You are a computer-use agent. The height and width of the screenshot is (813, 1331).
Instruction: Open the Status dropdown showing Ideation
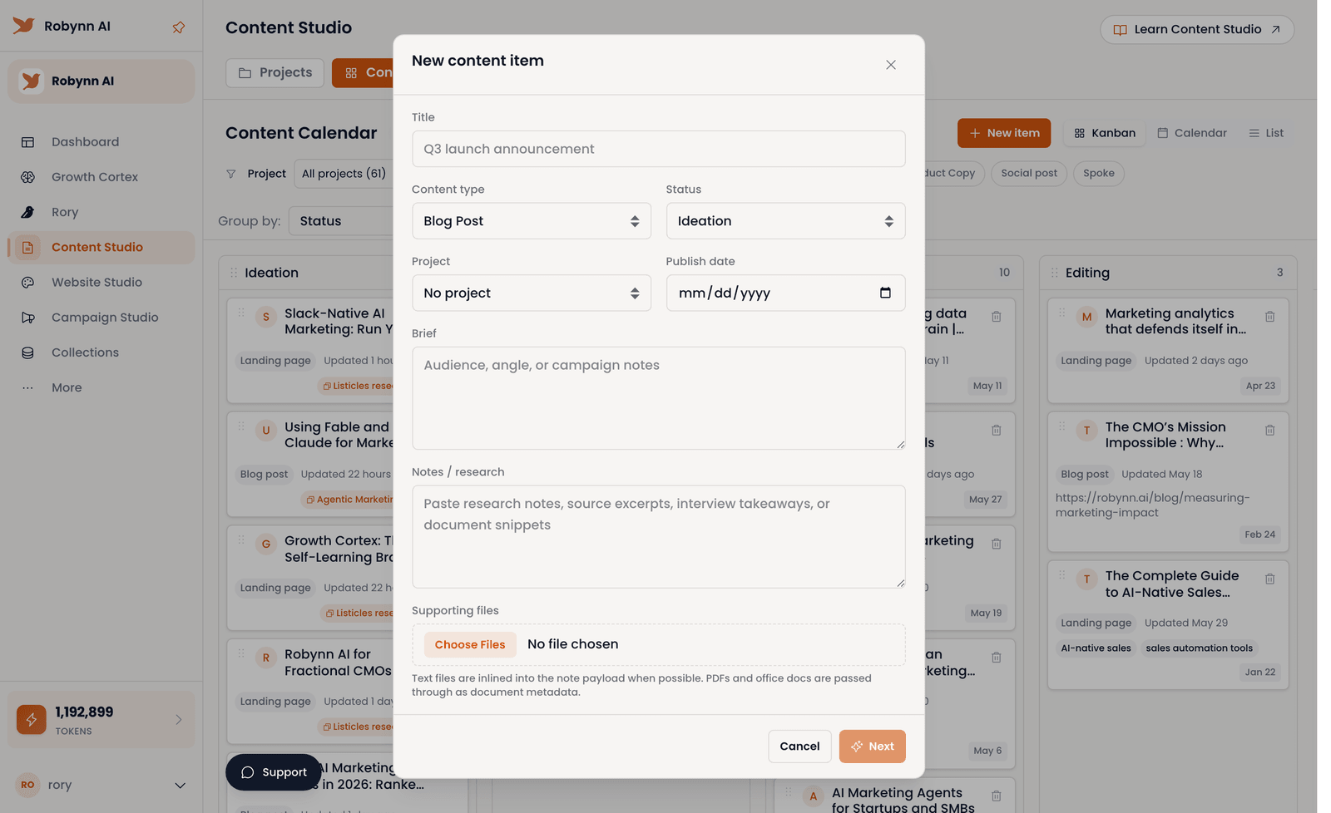click(x=785, y=221)
